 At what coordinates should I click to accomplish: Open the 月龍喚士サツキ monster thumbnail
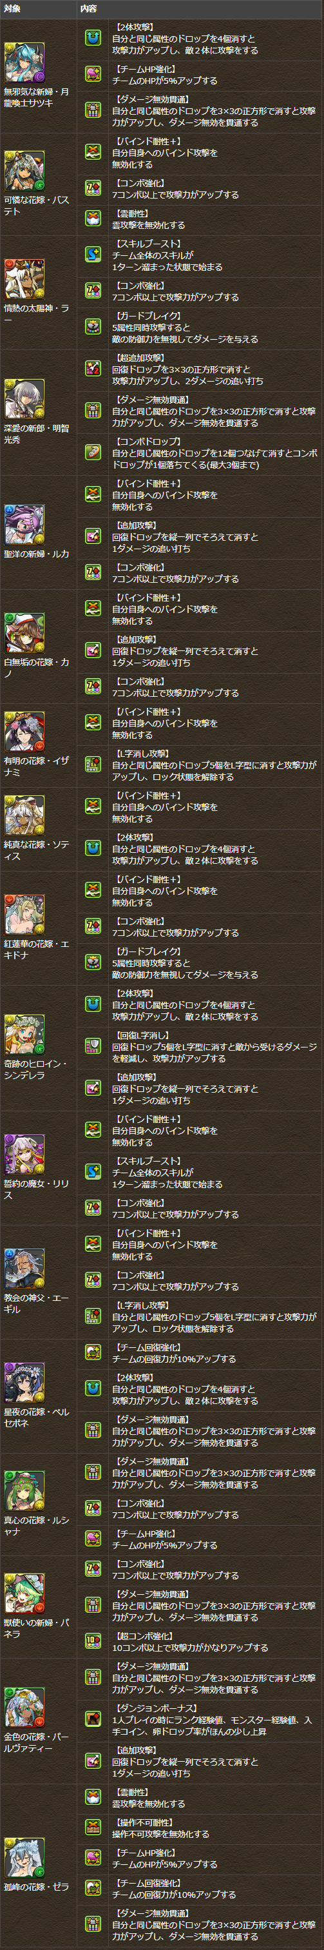click(x=24, y=62)
